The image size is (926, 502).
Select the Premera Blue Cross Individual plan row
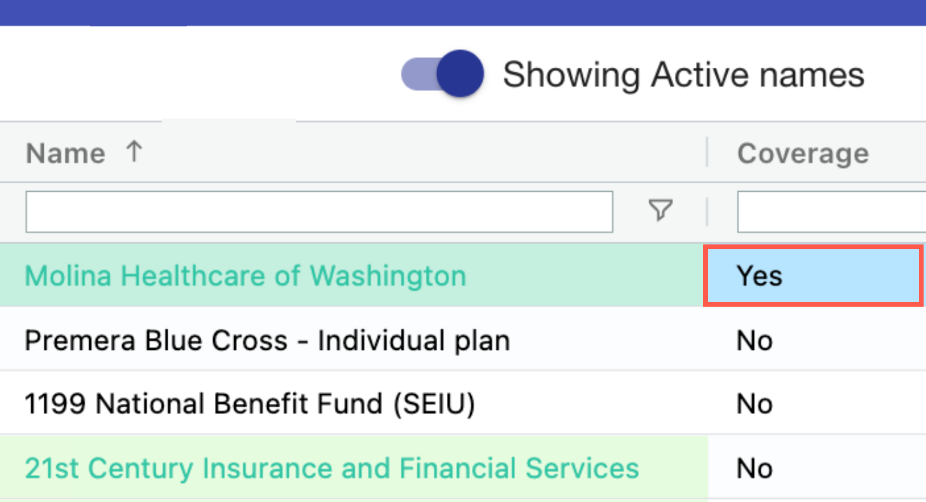(267, 341)
